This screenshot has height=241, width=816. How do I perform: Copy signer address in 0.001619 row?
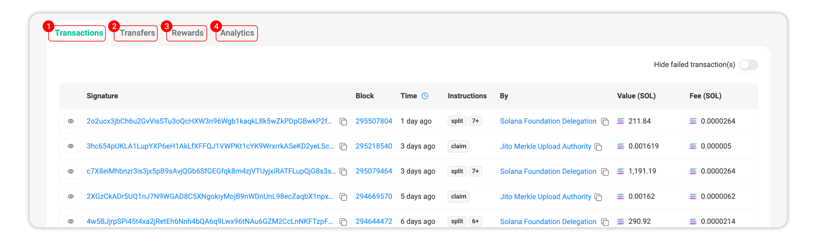598,147
